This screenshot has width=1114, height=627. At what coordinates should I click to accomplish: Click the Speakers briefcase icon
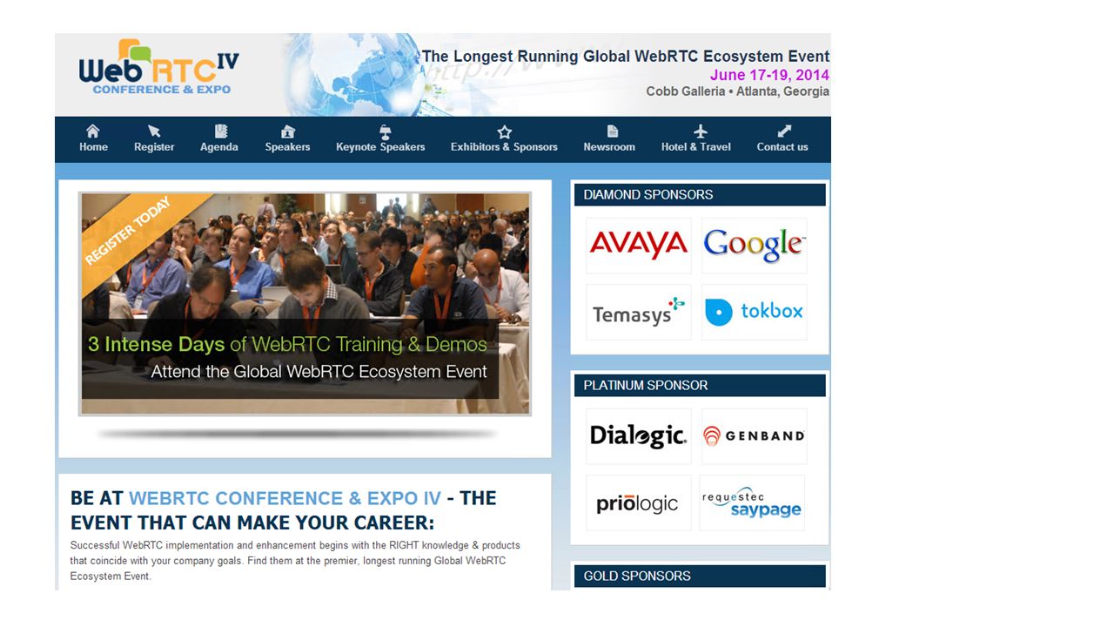(x=288, y=131)
